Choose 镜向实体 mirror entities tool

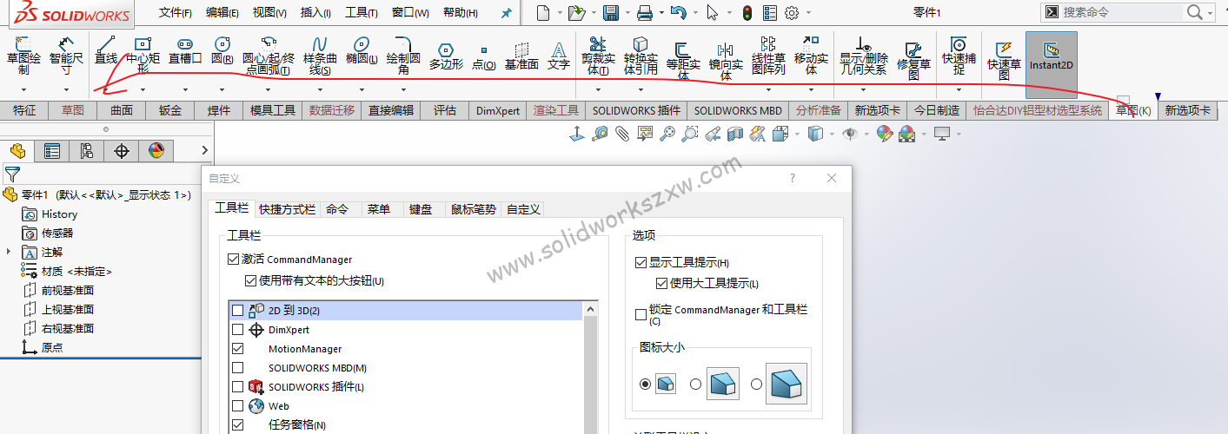pyautogui.click(x=726, y=61)
